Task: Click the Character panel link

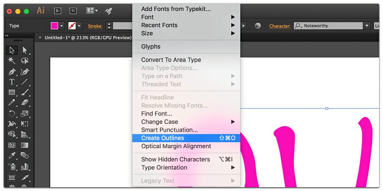Action: tap(280, 26)
